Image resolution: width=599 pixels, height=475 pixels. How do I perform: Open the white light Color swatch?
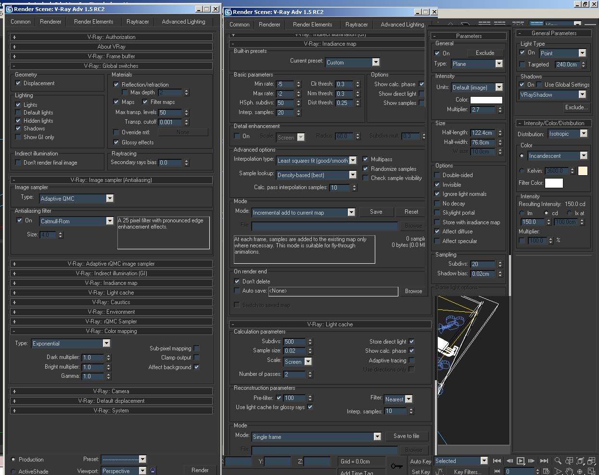[486, 100]
